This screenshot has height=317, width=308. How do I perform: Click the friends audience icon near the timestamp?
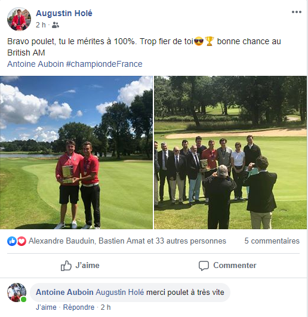point(56,25)
